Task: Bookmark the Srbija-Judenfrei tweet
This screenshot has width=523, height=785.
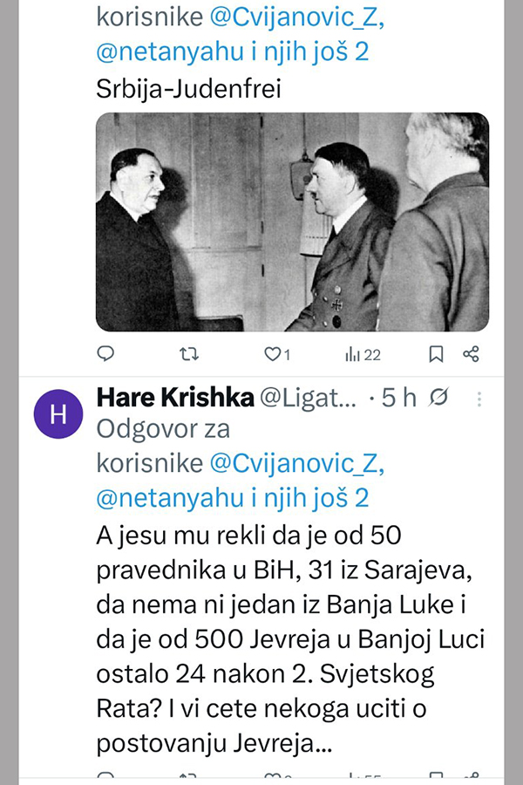Action: (436, 354)
